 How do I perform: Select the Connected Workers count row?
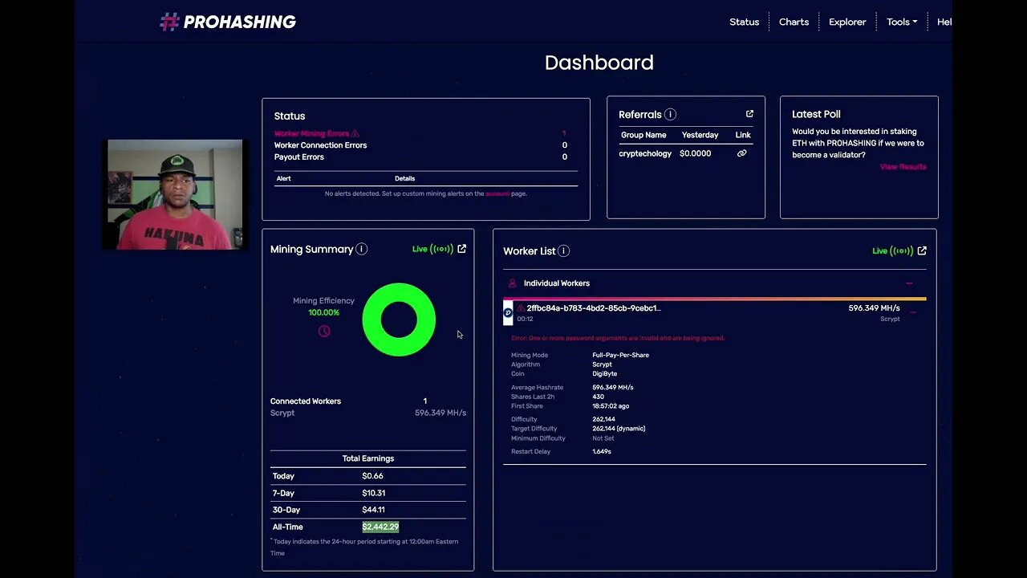[x=367, y=401]
